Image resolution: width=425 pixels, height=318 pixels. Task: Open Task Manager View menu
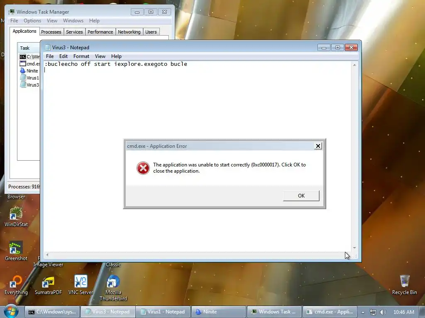click(x=52, y=21)
